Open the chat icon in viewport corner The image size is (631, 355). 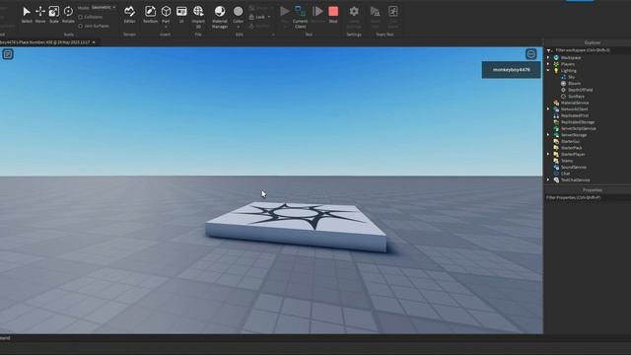[8, 54]
